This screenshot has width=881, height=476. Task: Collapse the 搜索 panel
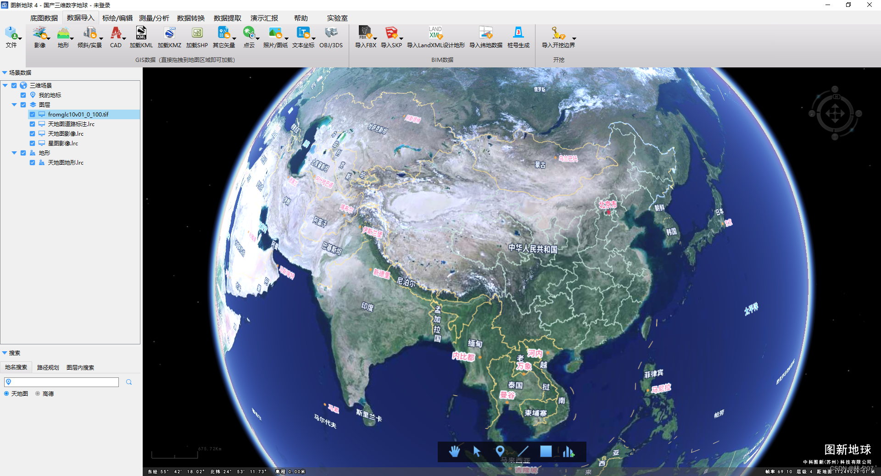pos(5,353)
